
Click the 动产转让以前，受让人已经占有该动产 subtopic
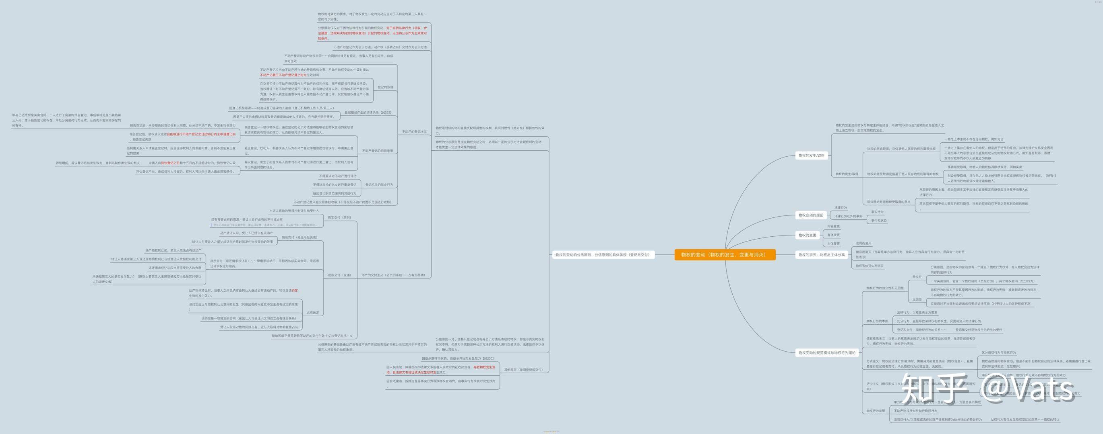pos(246,233)
